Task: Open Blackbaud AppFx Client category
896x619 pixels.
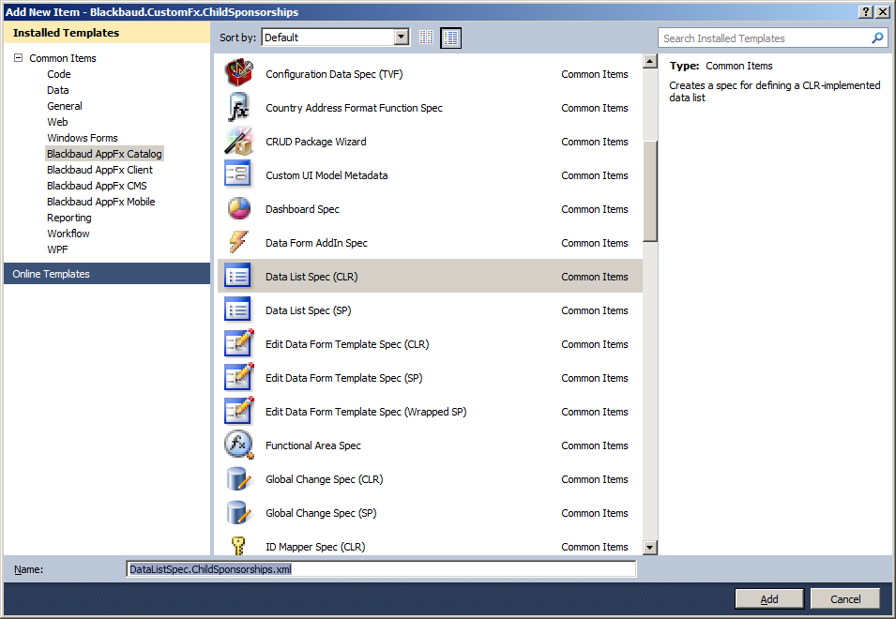Action: coord(100,170)
